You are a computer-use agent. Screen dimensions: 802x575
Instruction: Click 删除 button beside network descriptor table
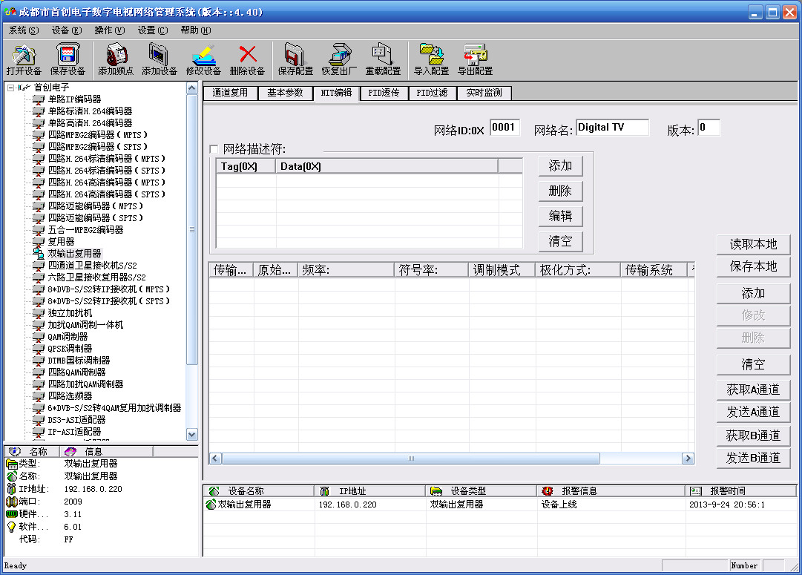point(560,191)
